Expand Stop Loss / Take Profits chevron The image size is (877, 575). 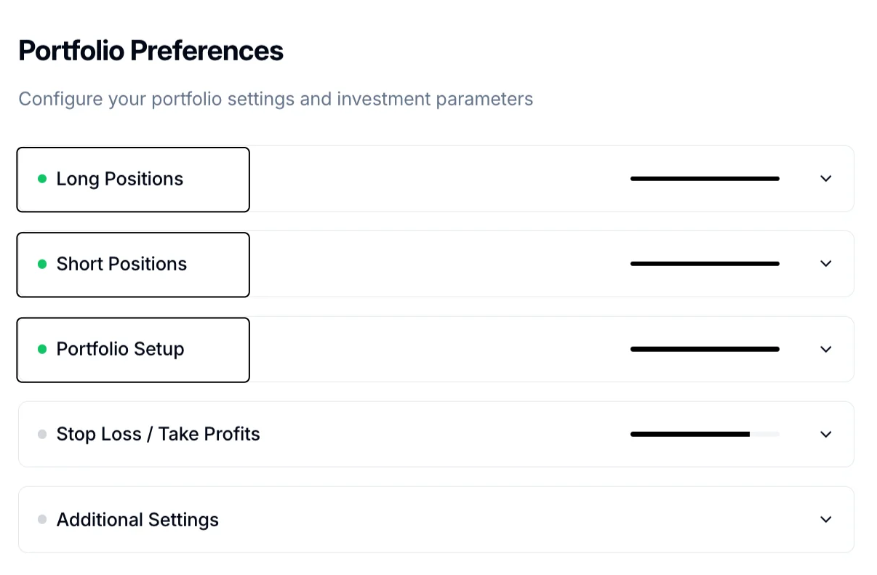(x=825, y=434)
